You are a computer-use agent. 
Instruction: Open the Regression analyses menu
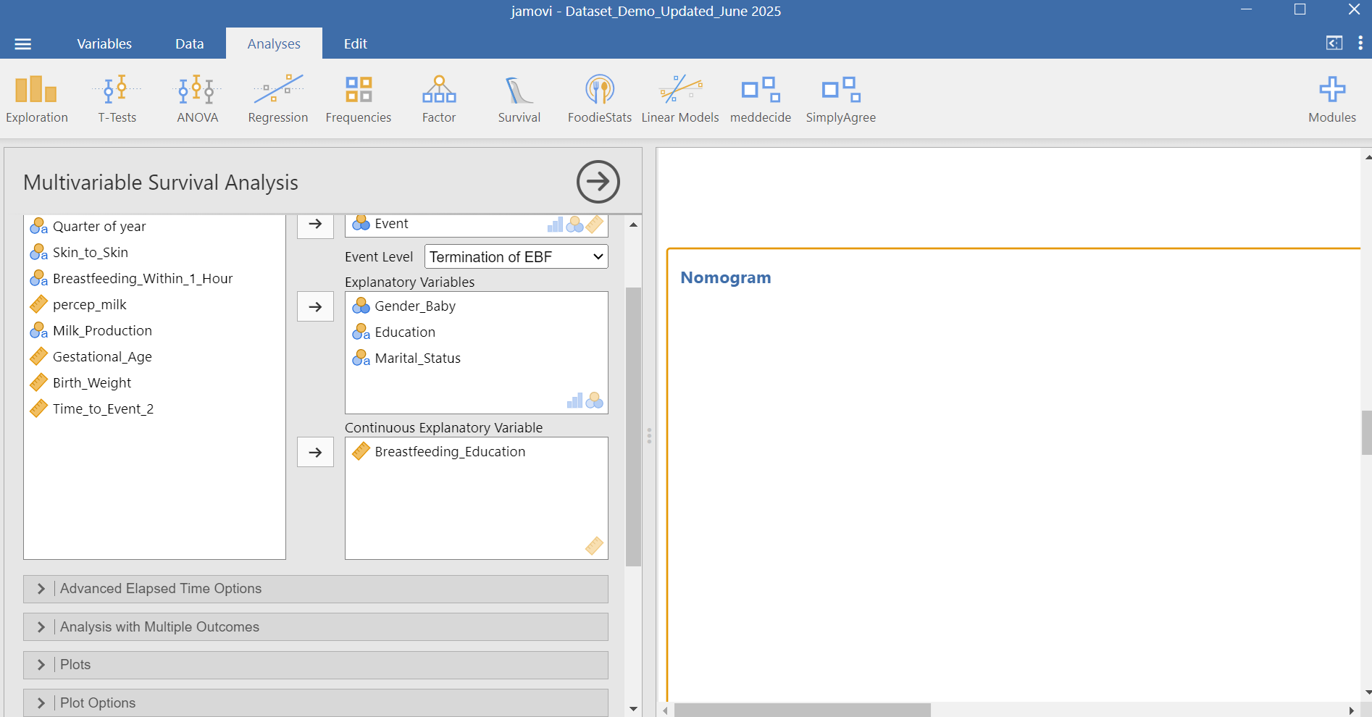[278, 99]
